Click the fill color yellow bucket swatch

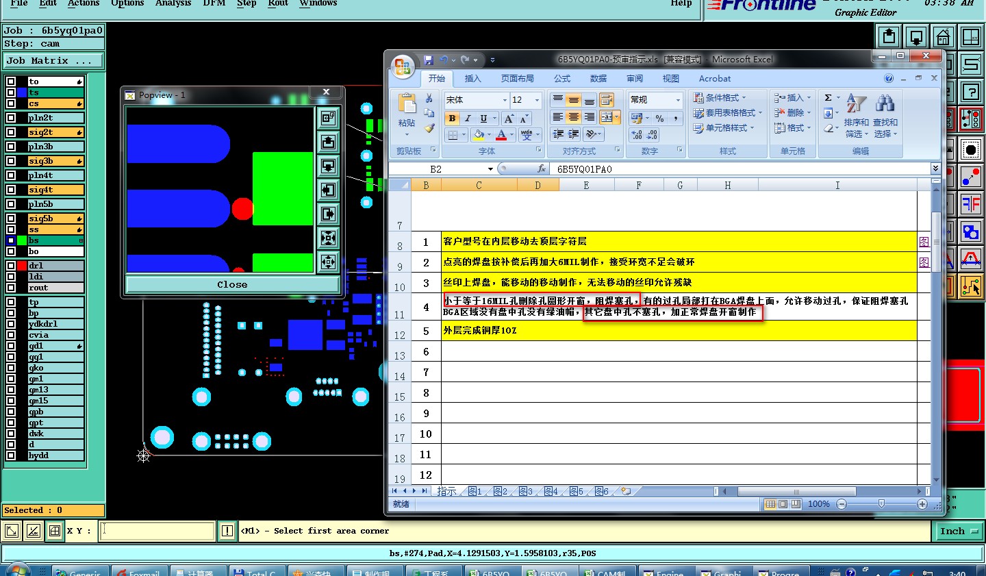point(479,135)
